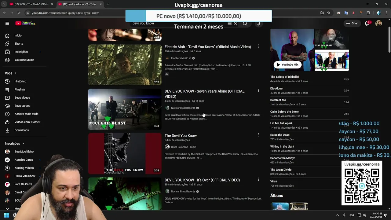The height and width of the screenshot is (220, 391).
Task: Open the YouTube account avatar menu
Action: click(378, 23)
